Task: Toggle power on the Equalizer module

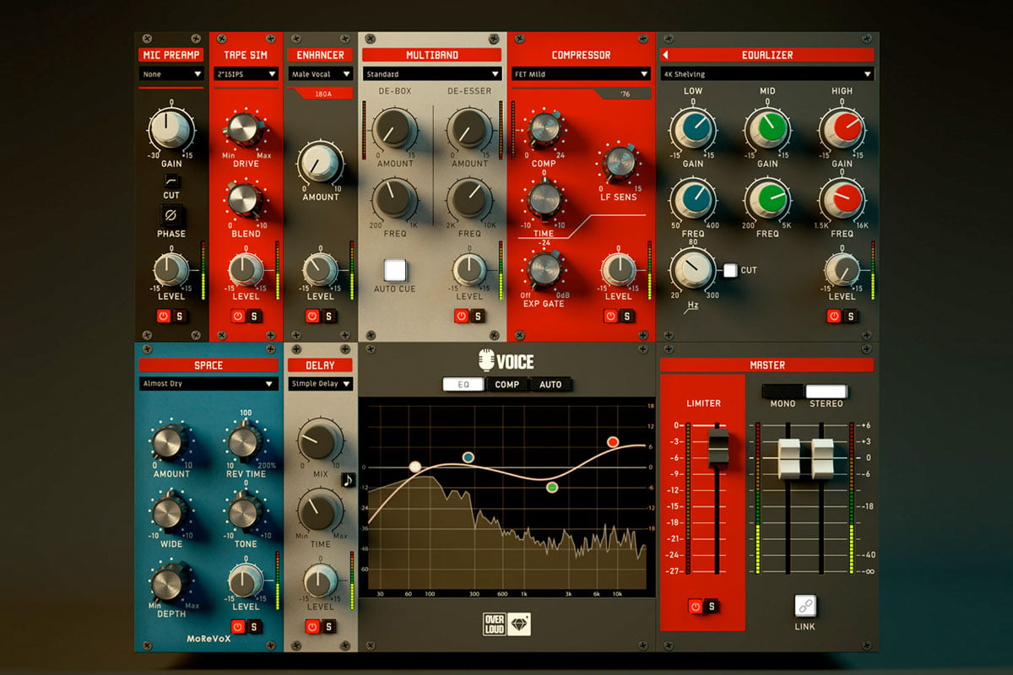Action: coord(834,316)
